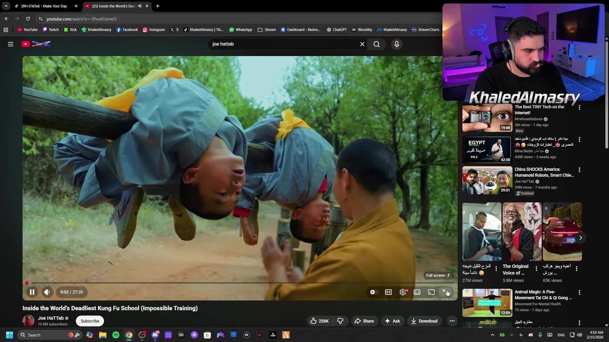Open the player settings gear
This screenshot has height=342, width=609.
click(x=403, y=292)
